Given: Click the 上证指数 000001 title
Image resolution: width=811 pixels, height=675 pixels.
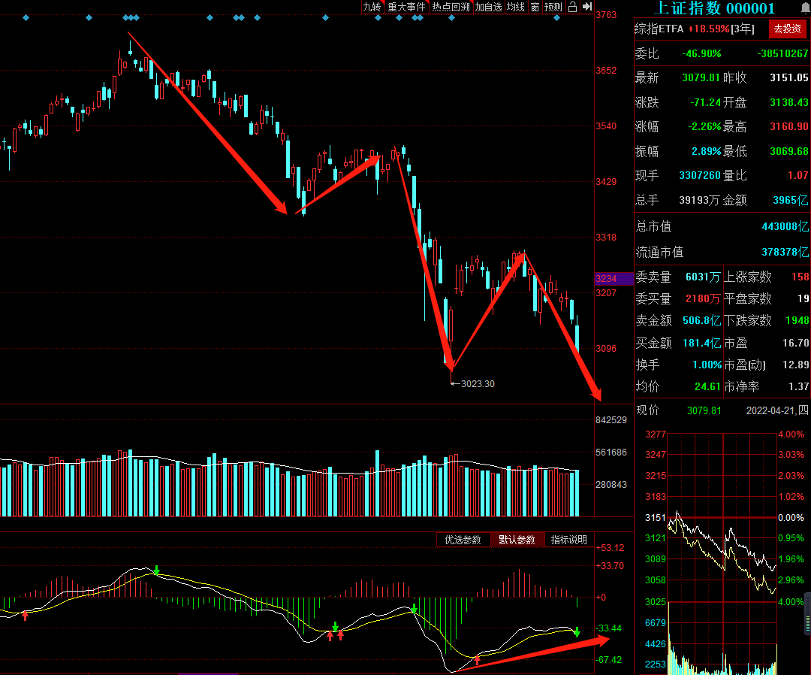Looking at the screenshot, I should tap(714, 8).
